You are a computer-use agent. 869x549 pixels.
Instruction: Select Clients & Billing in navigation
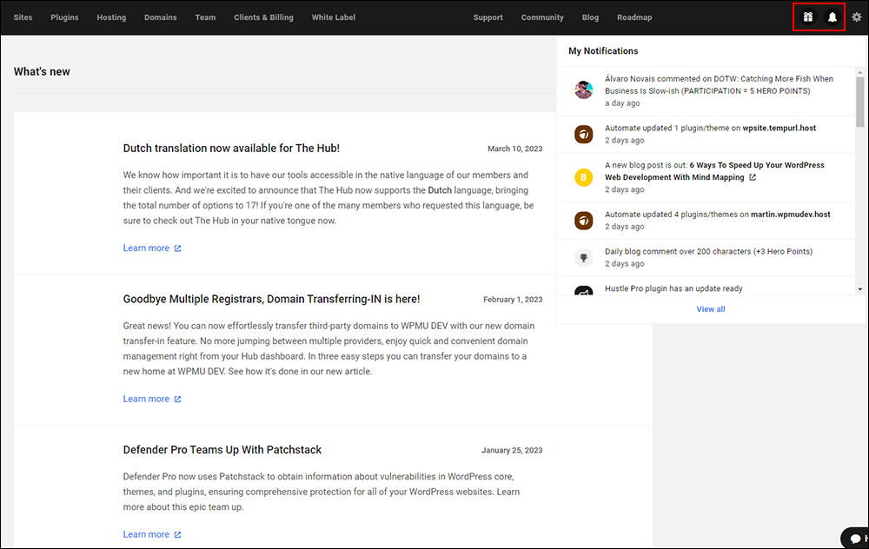264,17
